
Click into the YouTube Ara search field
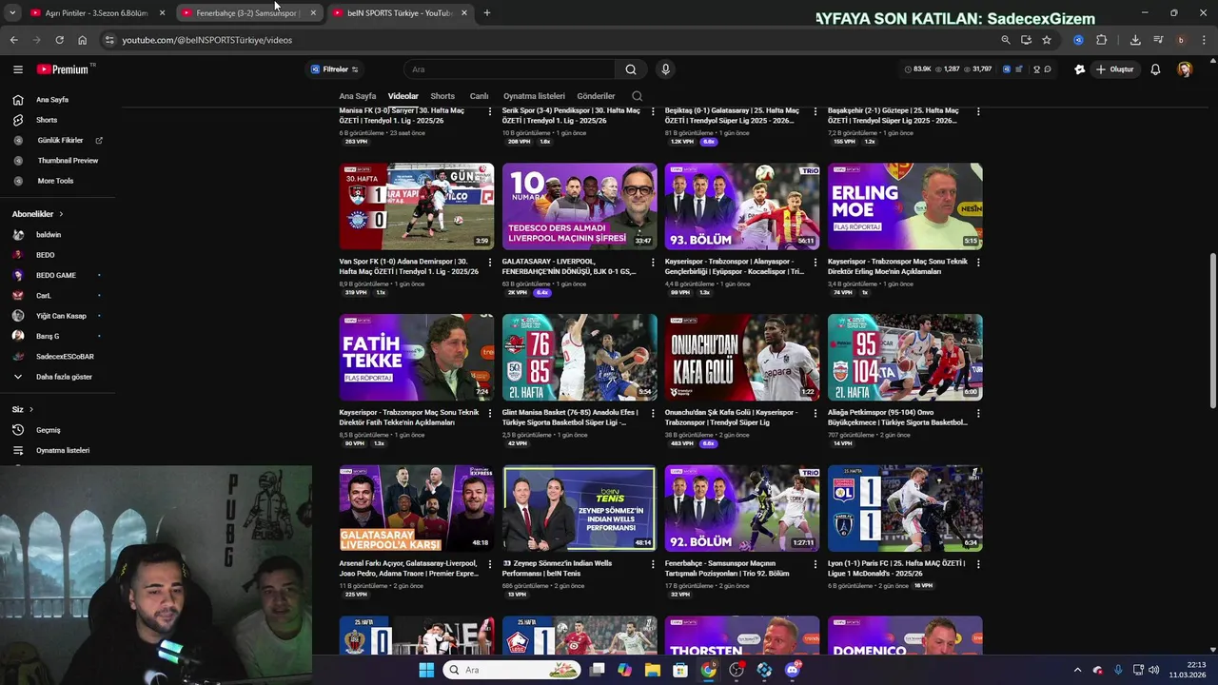coord(509,69)
